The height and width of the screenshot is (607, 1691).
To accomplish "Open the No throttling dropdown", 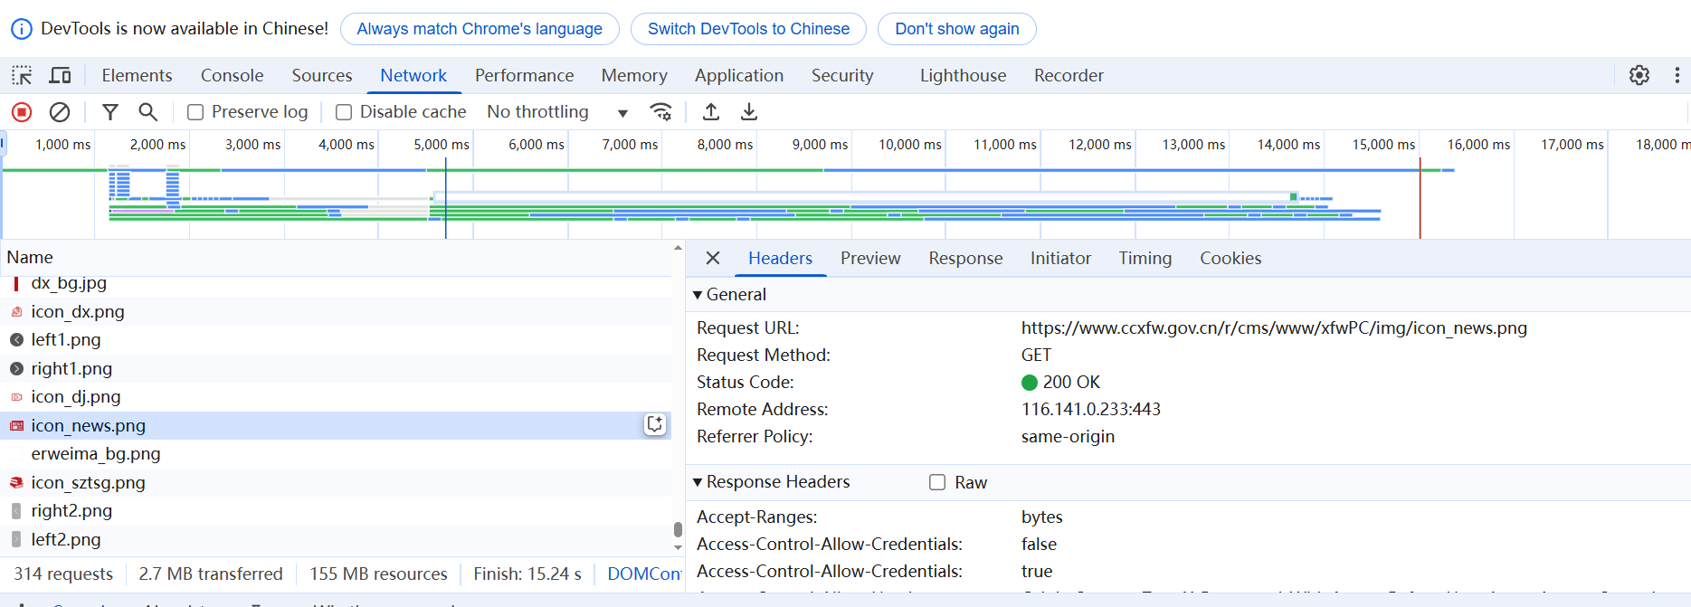I will click(556, 112).
